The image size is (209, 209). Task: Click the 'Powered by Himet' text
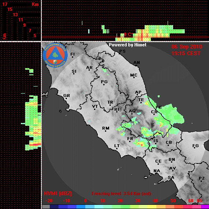[x=127, y=45]
